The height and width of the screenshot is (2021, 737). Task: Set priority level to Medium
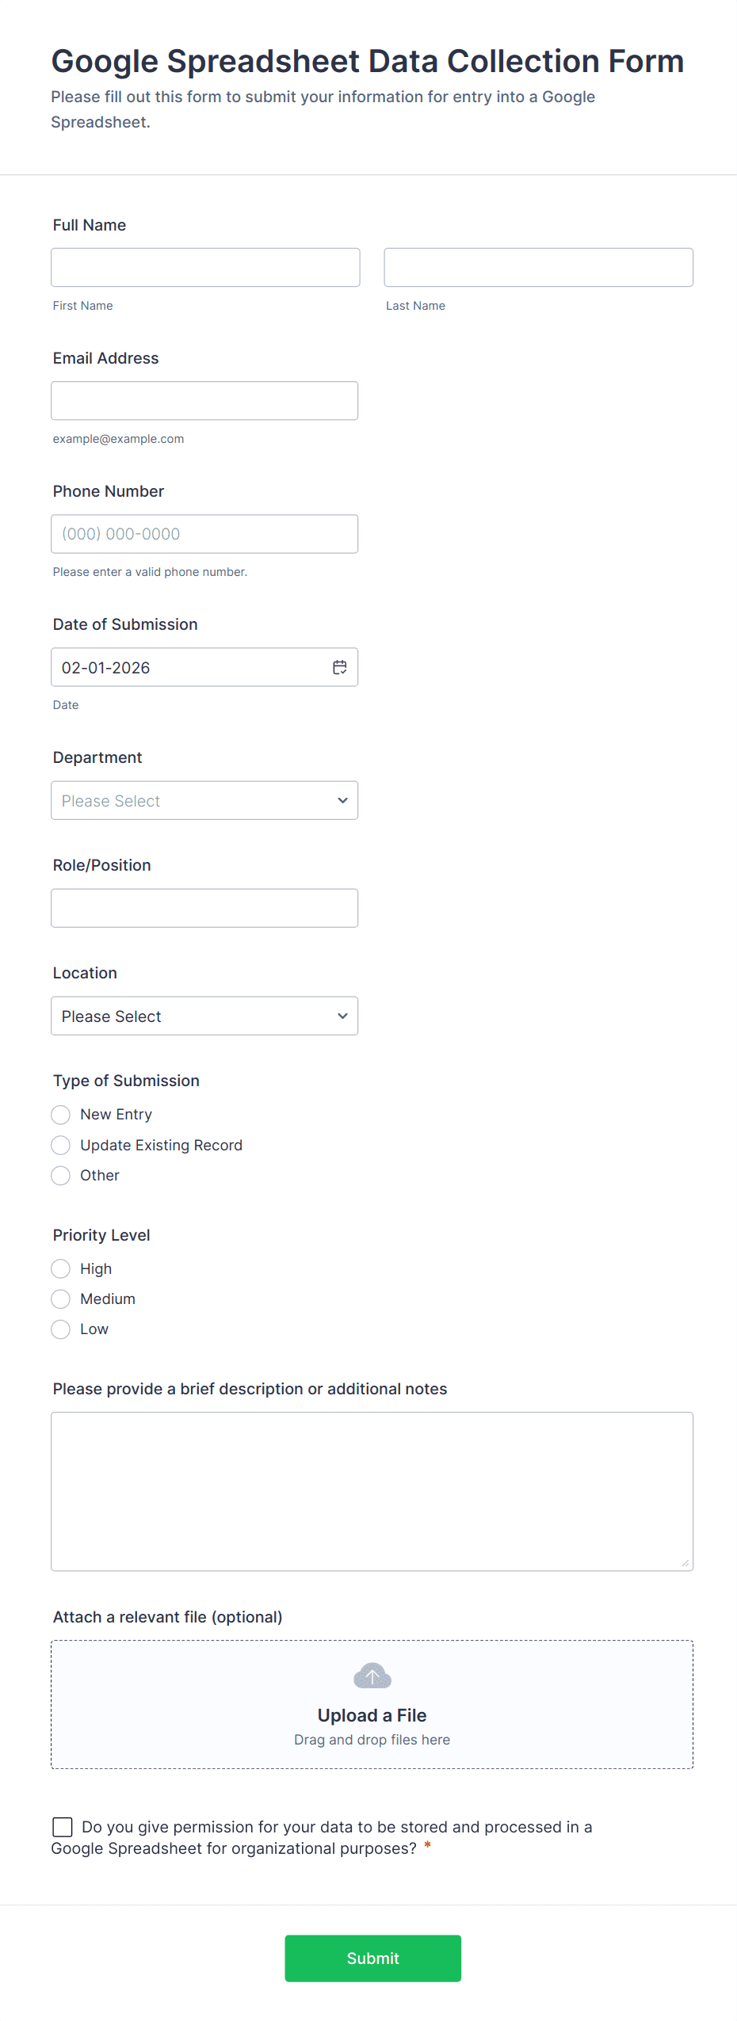tap(61, 1298)
